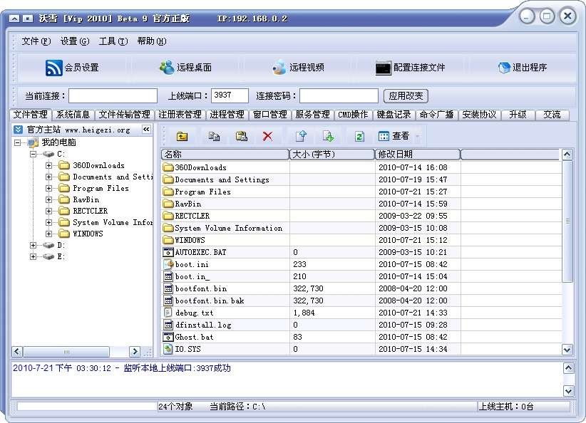Click inside the 连接密码 password field

coord(340,95)
